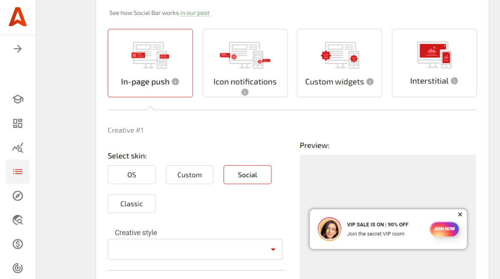
Task: Select the campaigns list icon in the sidebar
Action: coord(18,172)
